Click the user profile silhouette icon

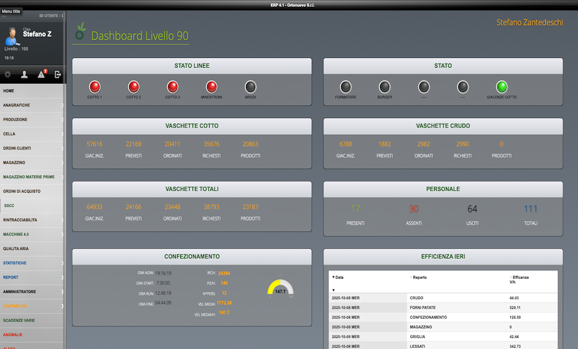tap(25, 74)
